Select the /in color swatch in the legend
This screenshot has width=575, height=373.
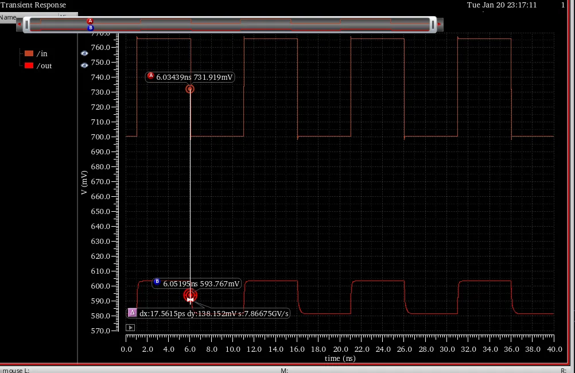tap(29, 53)
